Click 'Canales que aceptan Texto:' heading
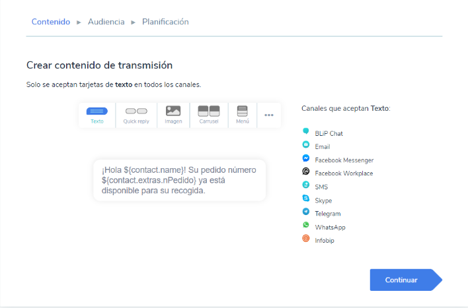The image size is (468, 308). coord(346,108)
